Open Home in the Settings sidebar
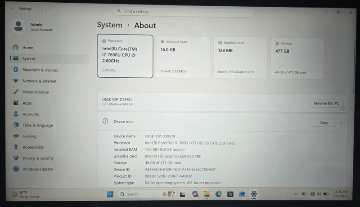360x207 pixels. [x=49, y=48]
